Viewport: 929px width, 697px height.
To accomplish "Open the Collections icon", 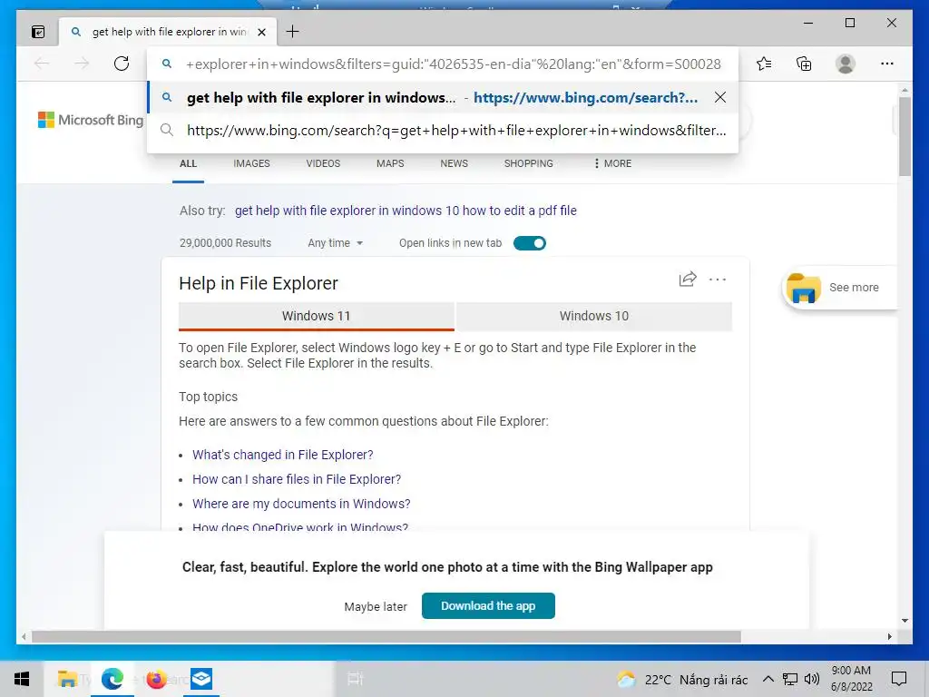I will click(804, 64).
